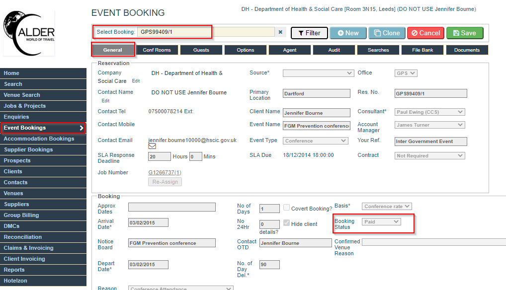Open the Options tab
The height and width of the screenshot is (290, 506).
click(245, 50)
